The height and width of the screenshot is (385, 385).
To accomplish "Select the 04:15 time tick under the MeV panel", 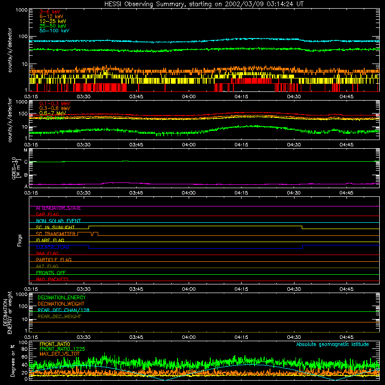I will pyautogui.click(x=242, y=145).
